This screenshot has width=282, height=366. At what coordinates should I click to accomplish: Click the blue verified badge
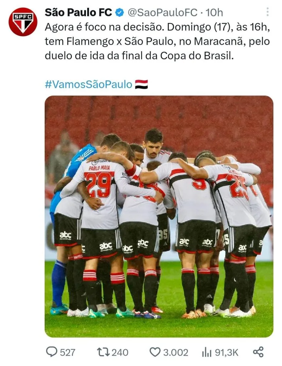coord(120,13)
